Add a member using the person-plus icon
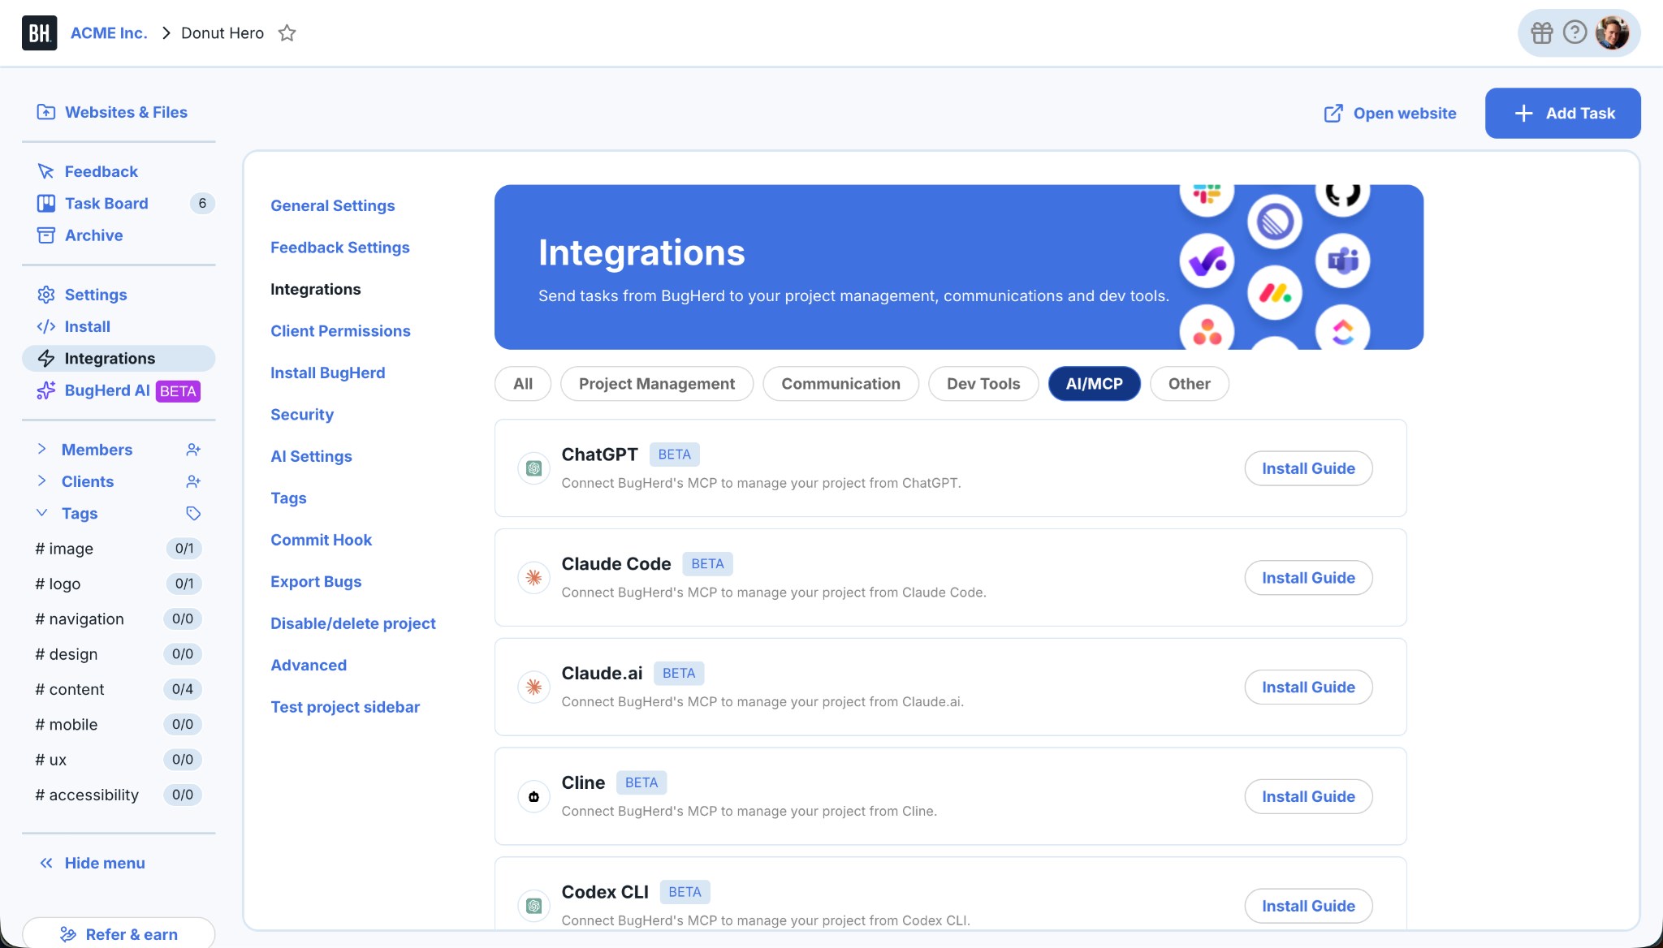 [x=193, y=450]
